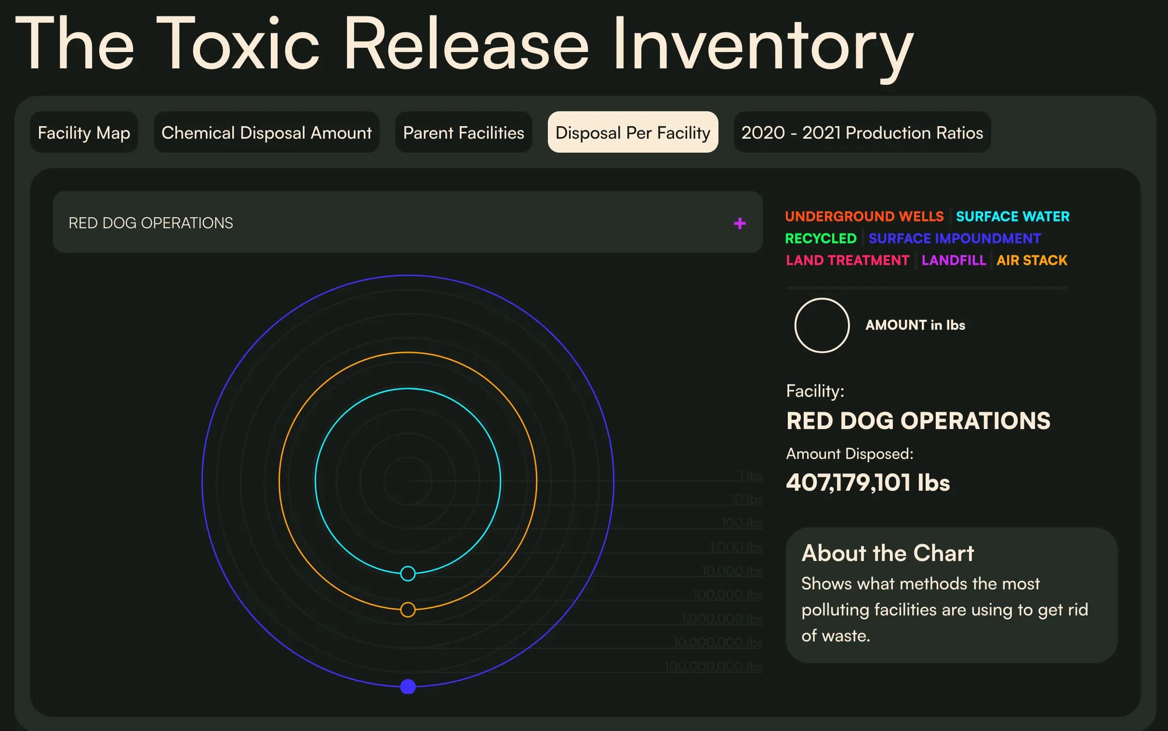Click the About the Chart heading
Viewport: 1168px width, 731px height.
(888, 553)
